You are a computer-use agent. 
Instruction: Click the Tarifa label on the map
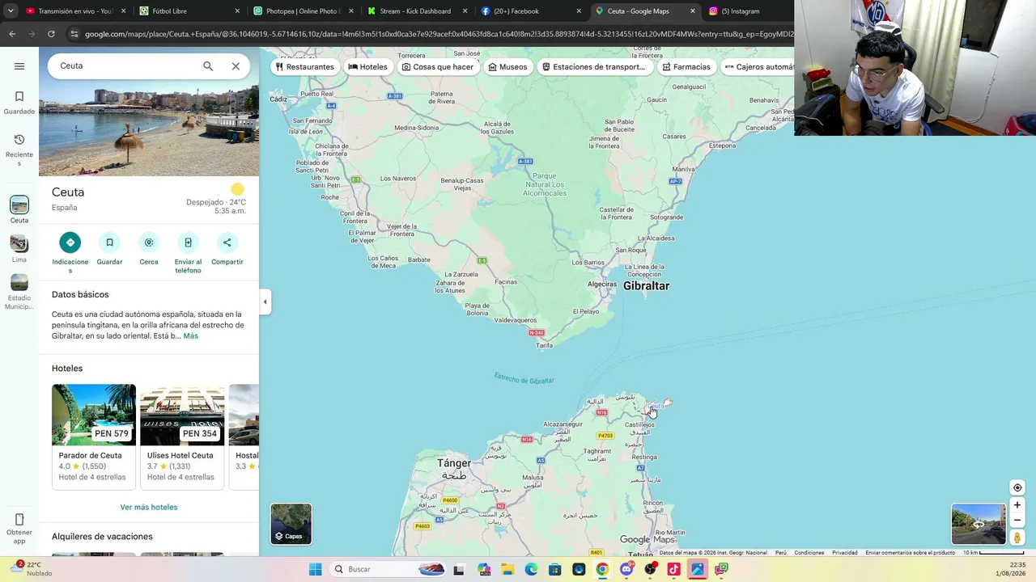[545, 345]
